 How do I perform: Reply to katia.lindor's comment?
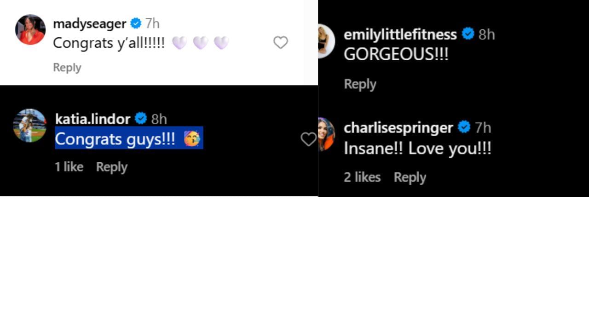pyautogui.click(x=111, y=167)
